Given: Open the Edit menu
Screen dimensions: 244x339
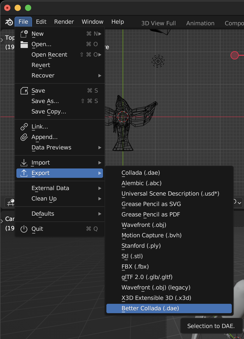Looking at the screenshot, I should tap(41, 22).
